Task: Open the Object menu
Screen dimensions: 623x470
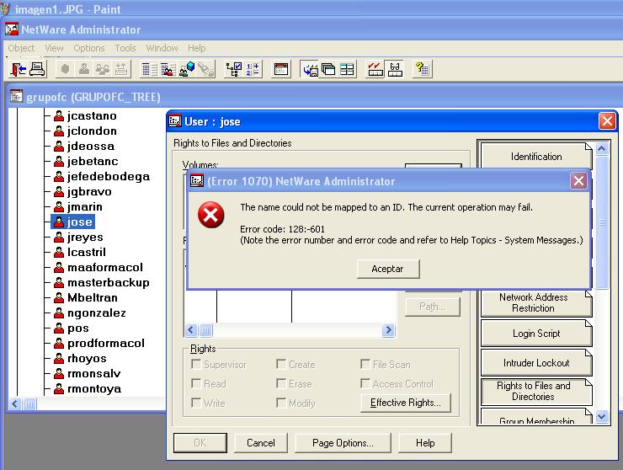Action: (21, 48)
